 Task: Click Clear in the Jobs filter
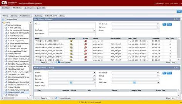[169, 24]
